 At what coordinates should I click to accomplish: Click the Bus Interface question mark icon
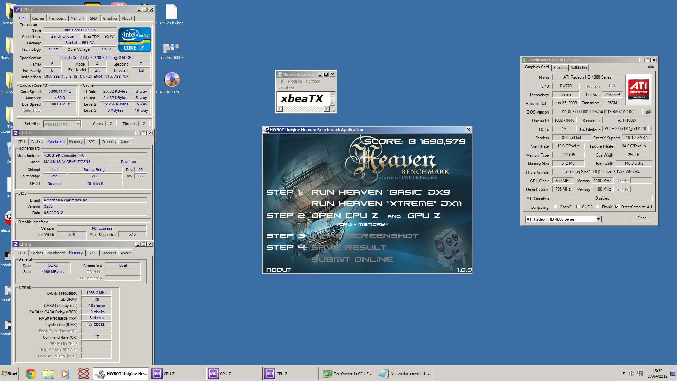(x=651, y=129)
